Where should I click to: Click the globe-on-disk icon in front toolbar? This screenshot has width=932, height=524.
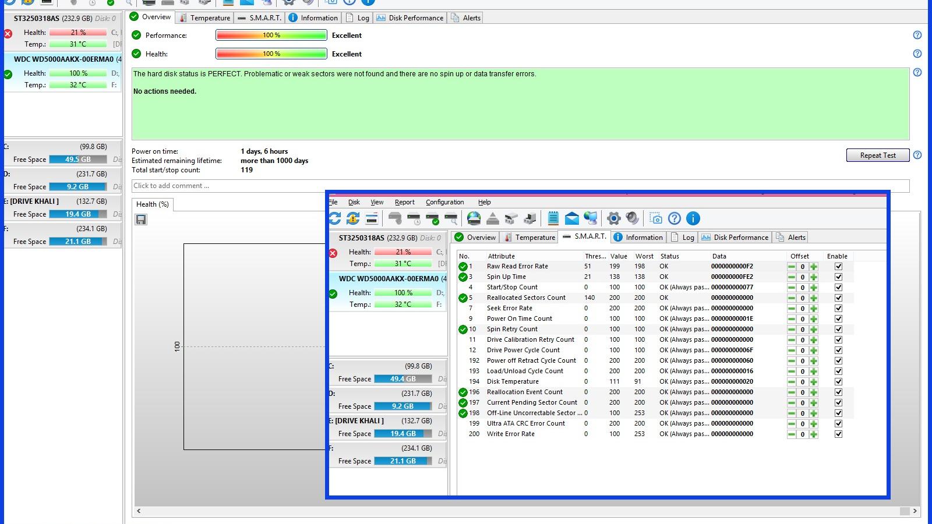[474, 218]
